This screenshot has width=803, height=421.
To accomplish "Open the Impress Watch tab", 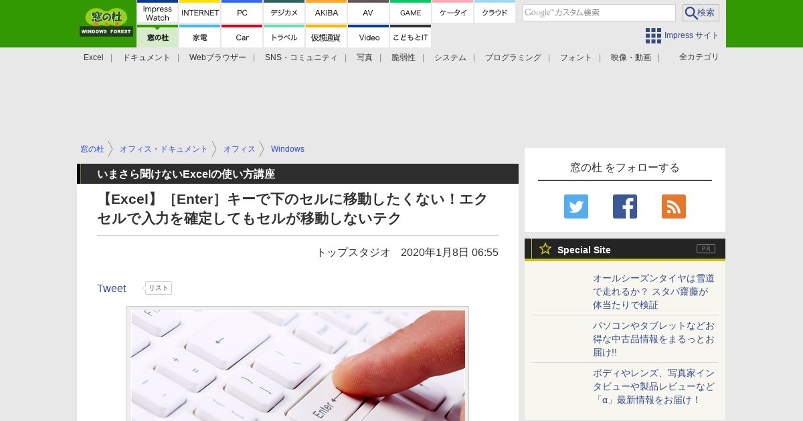I will [x=158, y=12].
